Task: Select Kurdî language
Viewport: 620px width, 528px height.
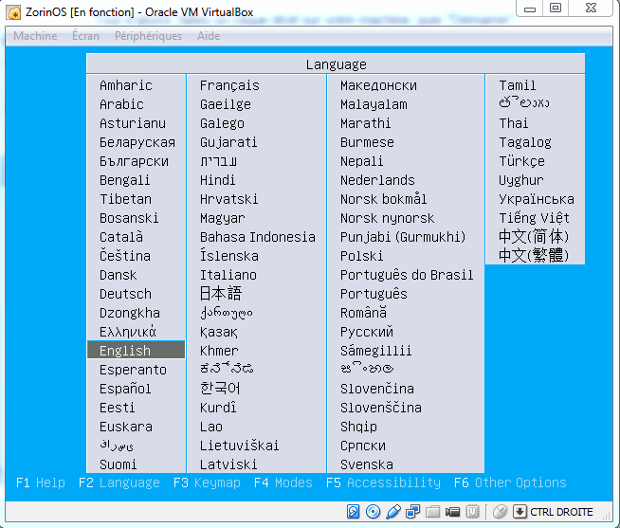Action: [x=218, y=407]
